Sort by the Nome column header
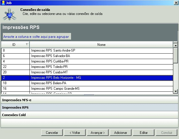This screenshot has height=139, width=179. [101, 45]
